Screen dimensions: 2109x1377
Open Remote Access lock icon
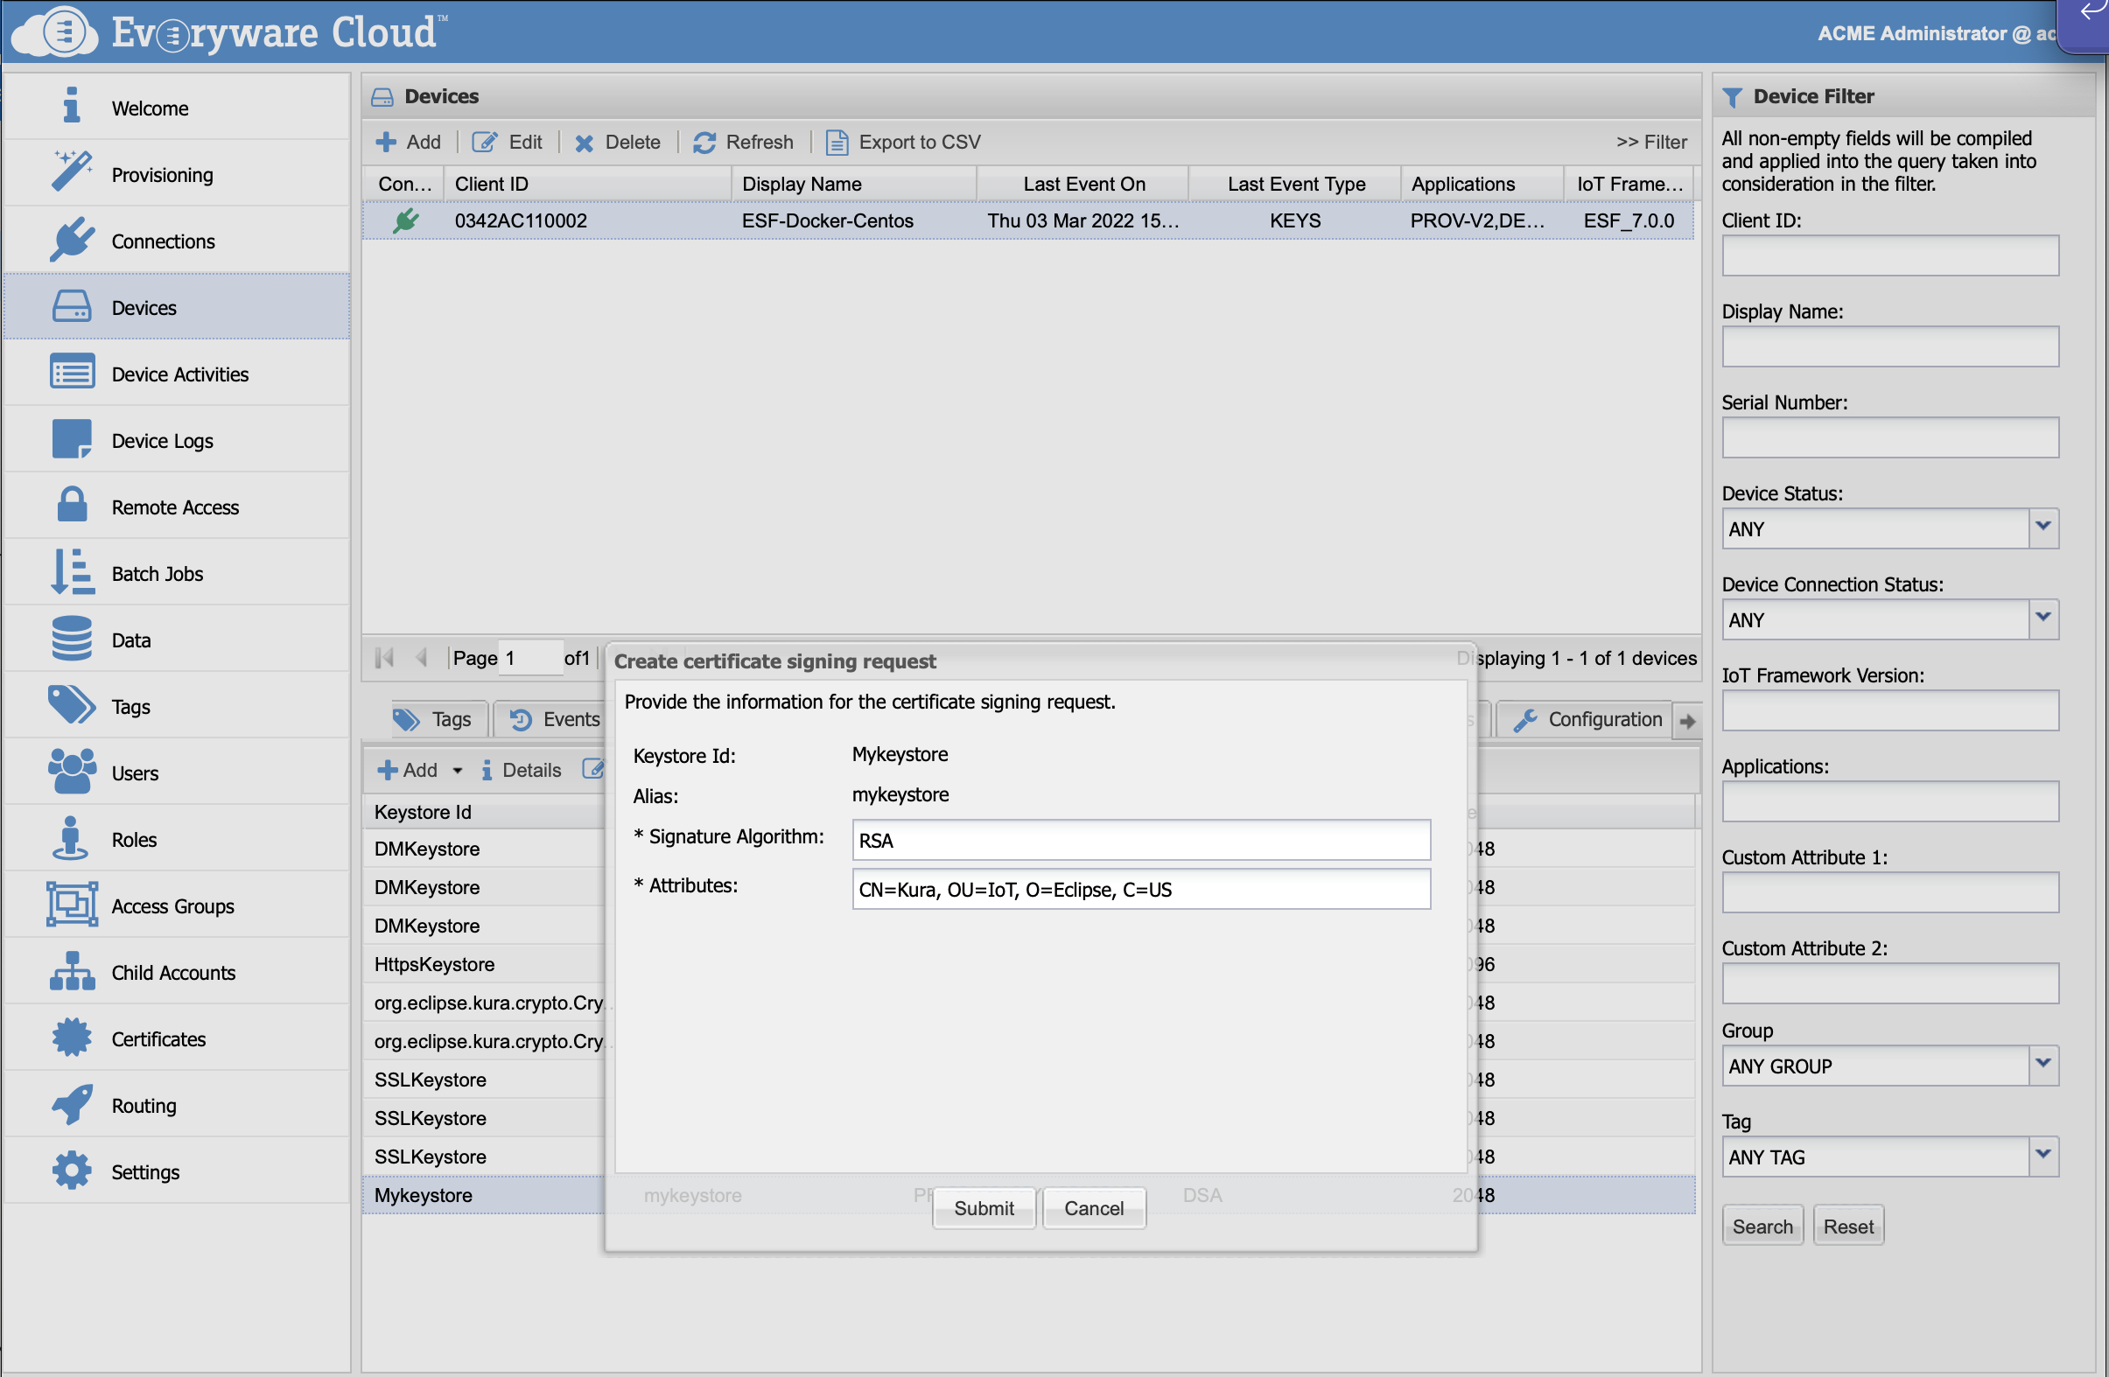coord(72,505)
